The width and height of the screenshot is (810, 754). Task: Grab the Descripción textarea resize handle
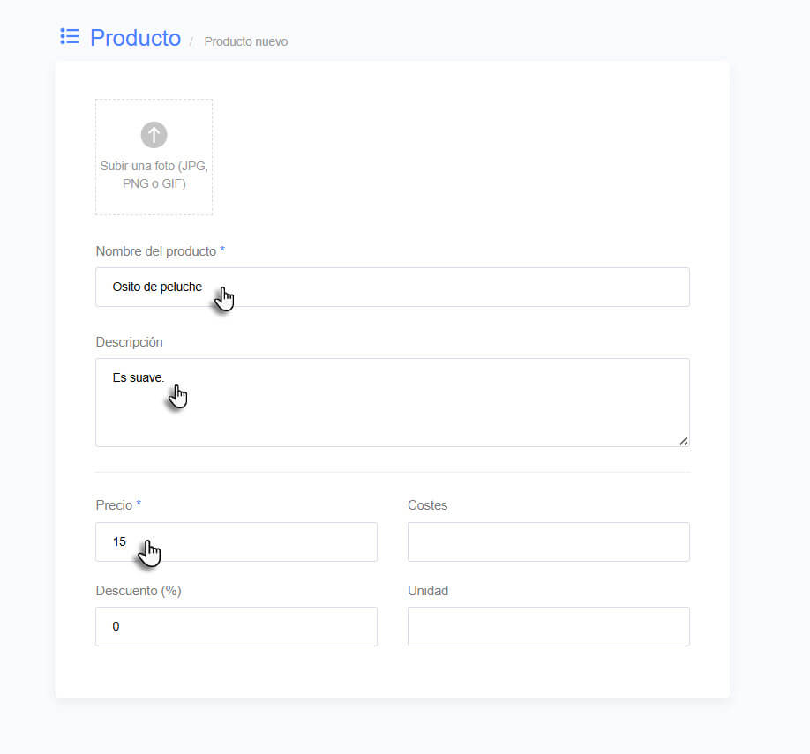pyautogui.click(x=684, y=441)
